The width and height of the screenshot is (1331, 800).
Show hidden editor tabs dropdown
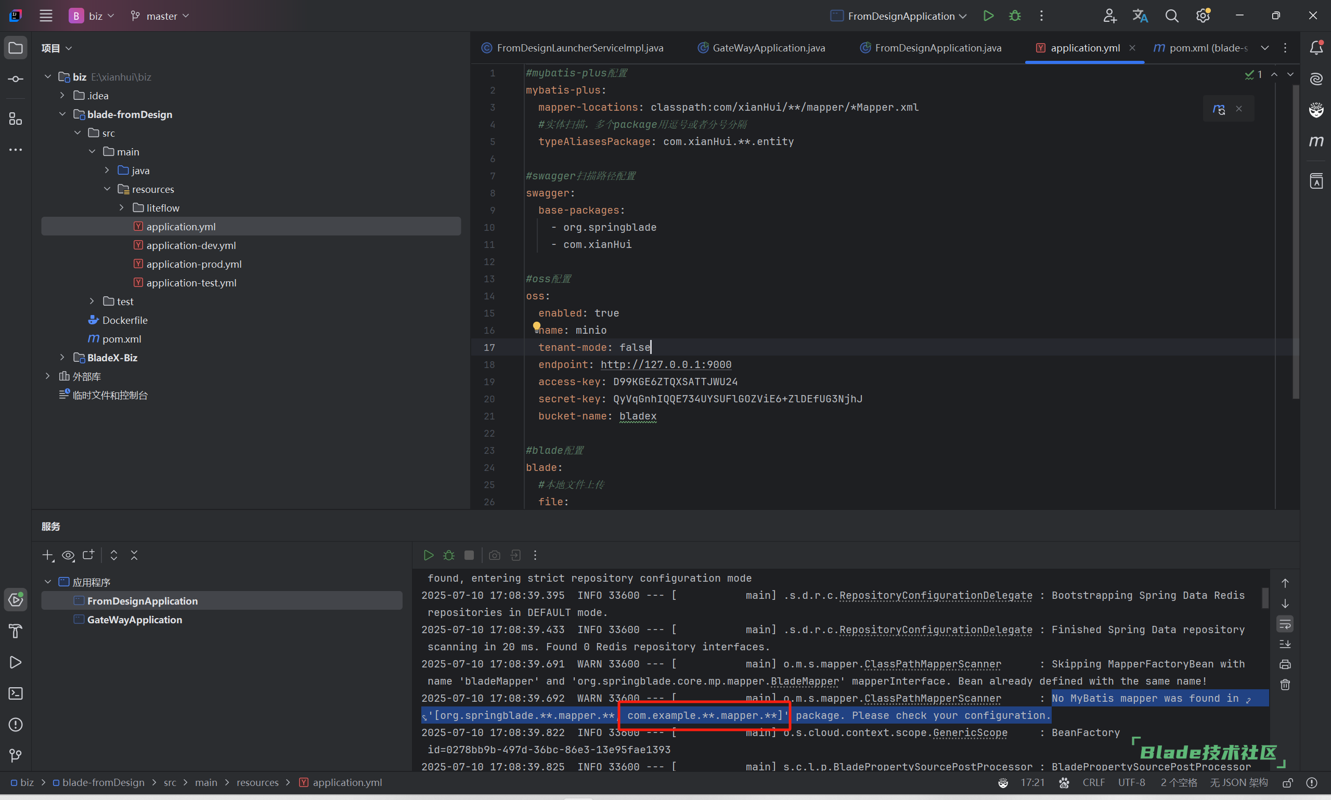pos(1264,48)
